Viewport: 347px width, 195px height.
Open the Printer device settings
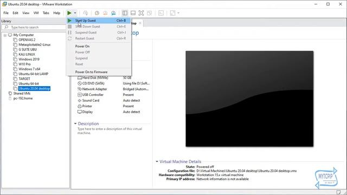[87, 106]
